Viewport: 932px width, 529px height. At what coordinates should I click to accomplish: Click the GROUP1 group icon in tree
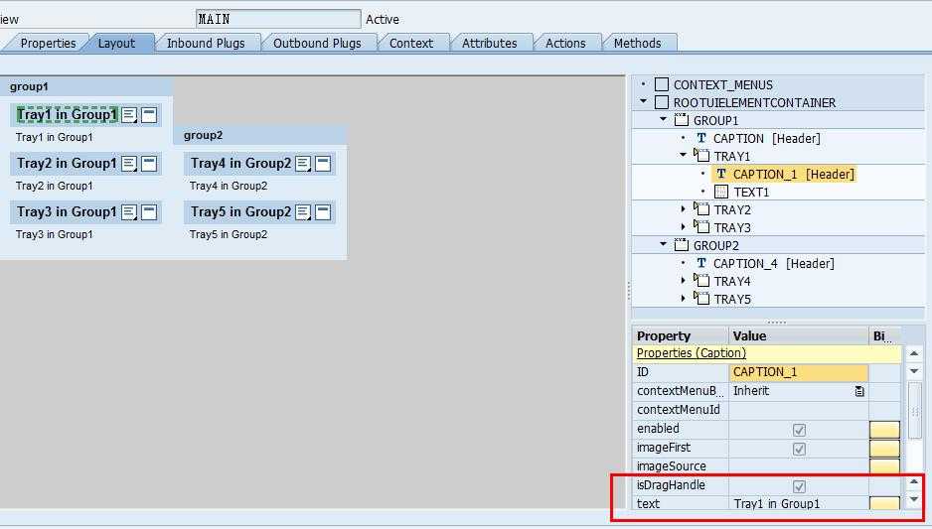682,120
